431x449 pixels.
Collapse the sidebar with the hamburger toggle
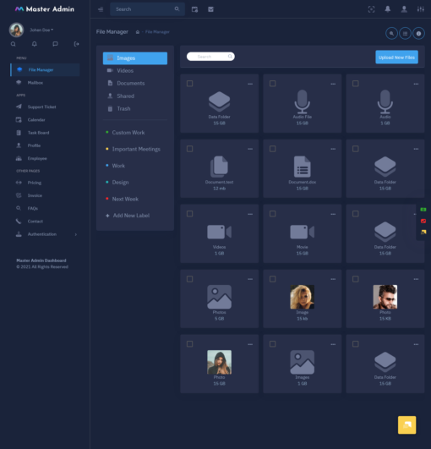click(x=101, y=9)
